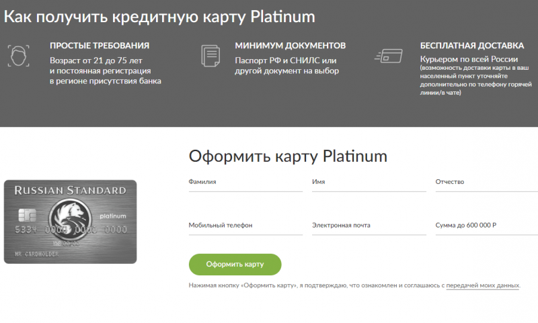
Task: Click the card delivery icon
Action: click(389, 56)
